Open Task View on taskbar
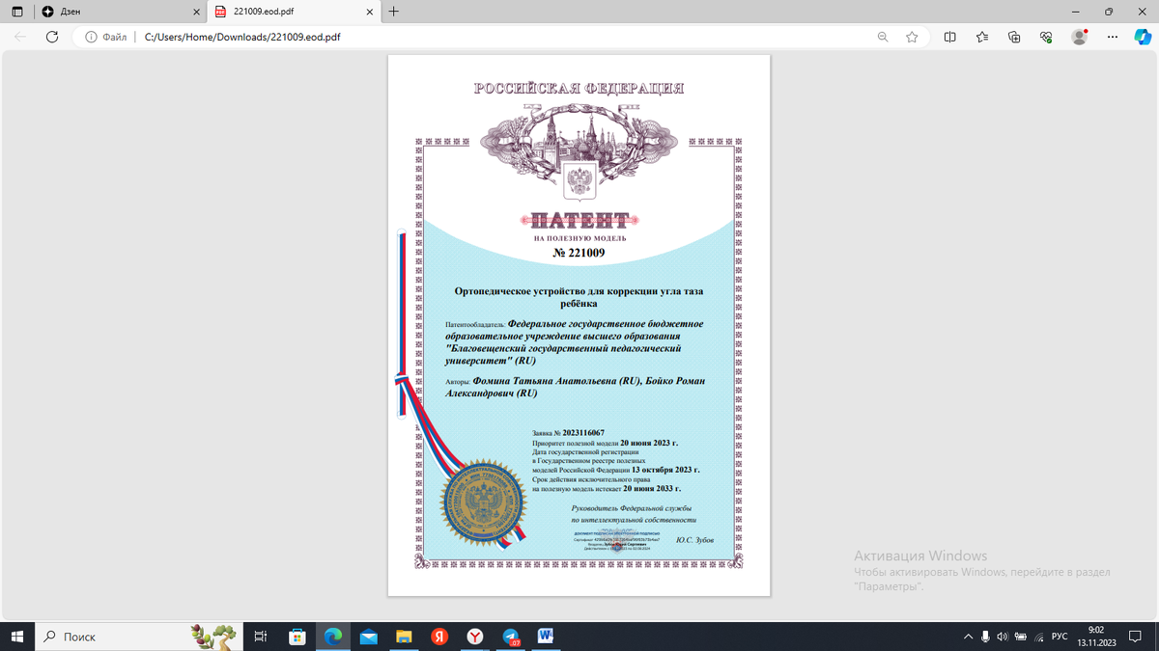The width and height of the screenshot is (1159, 651). 260,637
